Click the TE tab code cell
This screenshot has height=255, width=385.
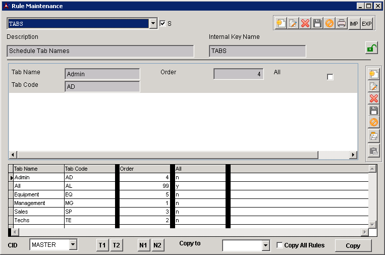point(90,220)
